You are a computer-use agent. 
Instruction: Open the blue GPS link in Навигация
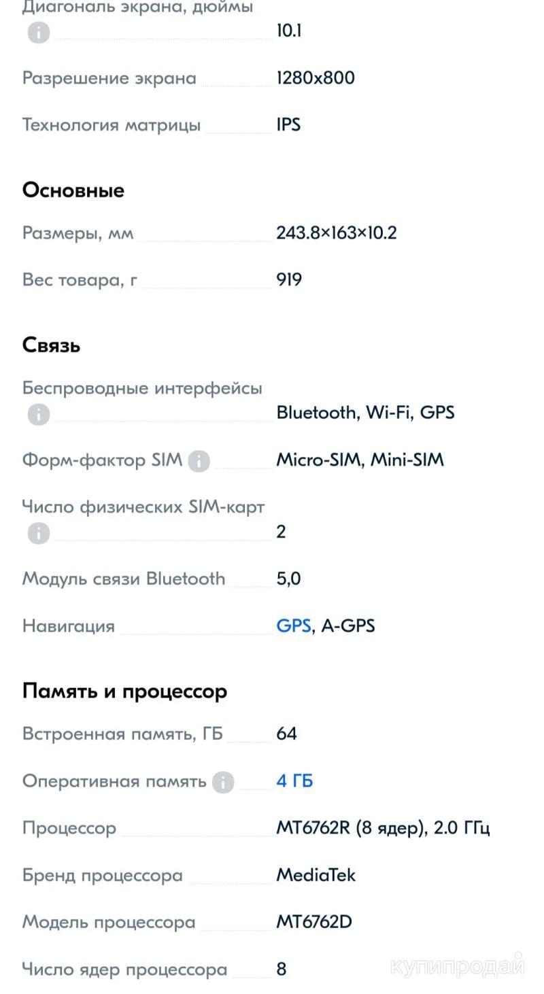293,625
